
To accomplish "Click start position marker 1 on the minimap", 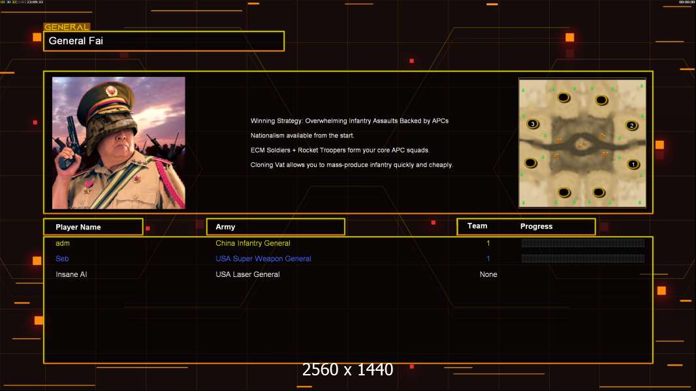I will (x=633, y=164).
